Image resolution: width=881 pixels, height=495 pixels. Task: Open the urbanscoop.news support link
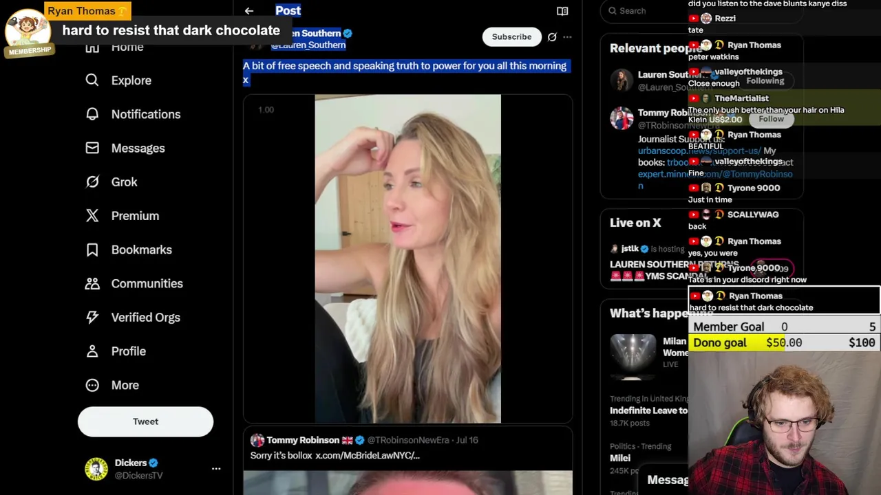point(699,151)
